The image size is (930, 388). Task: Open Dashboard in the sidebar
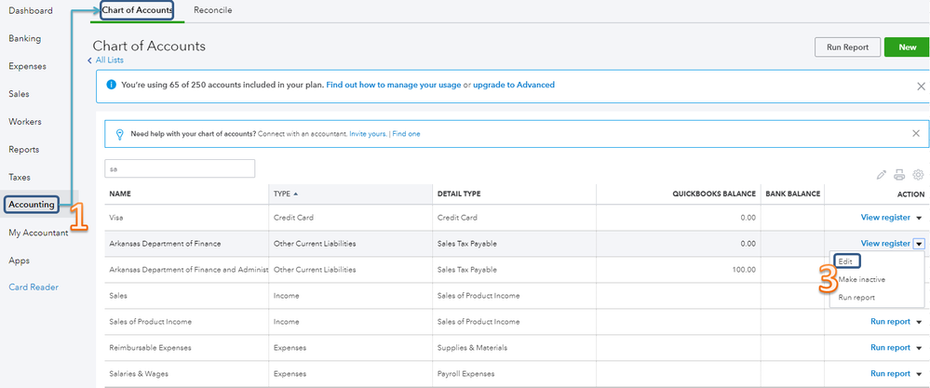[30, 10]
